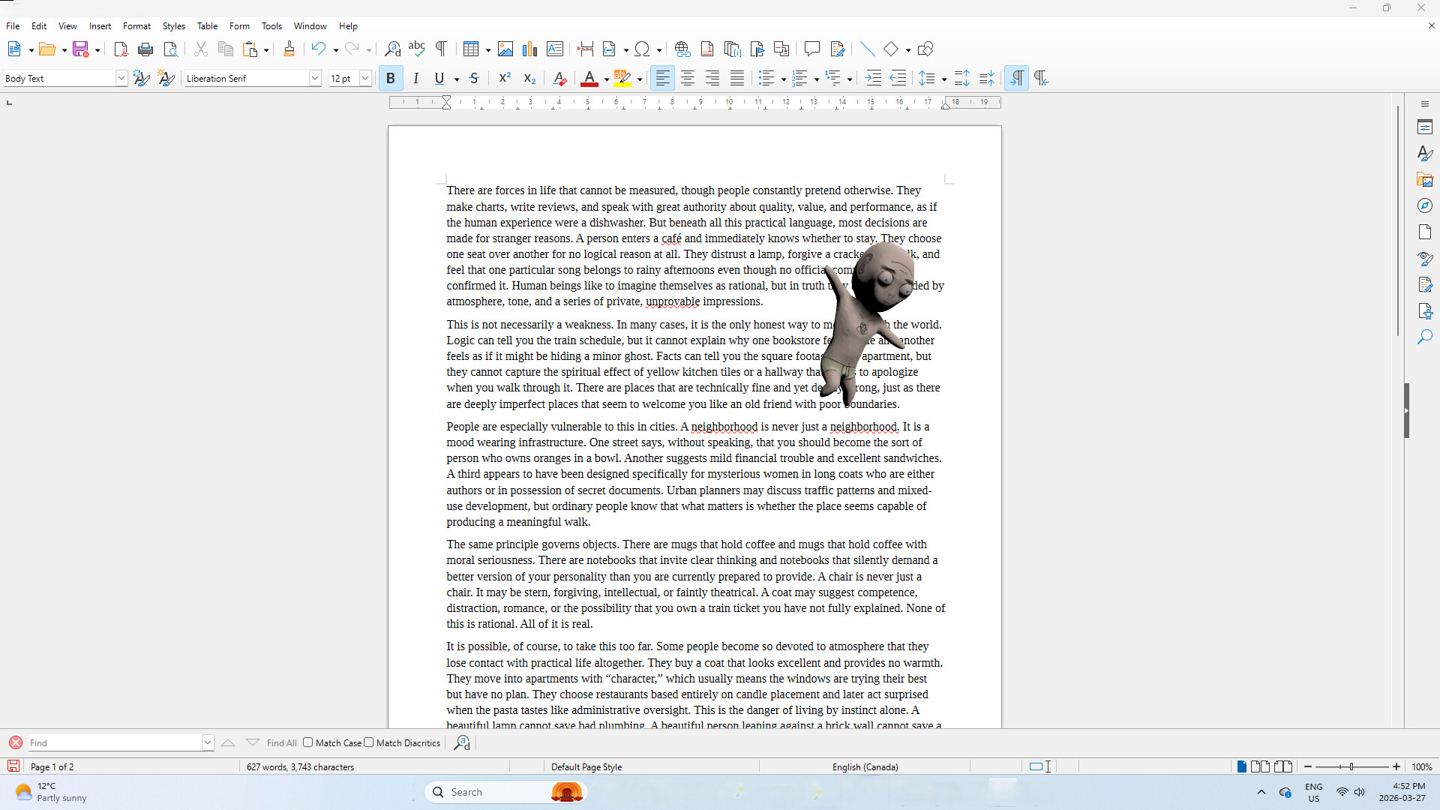Toggle formatting marks pilcrow icon
1440x810 pixels.
[x=441, y=49]
